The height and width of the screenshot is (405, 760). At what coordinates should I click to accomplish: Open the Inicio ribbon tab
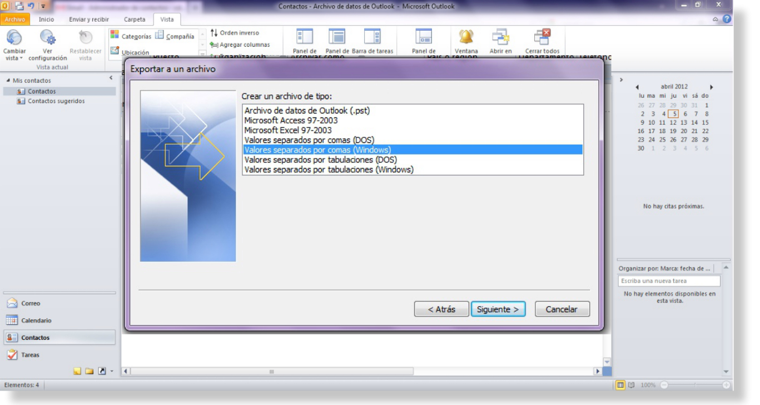coord(46,19)
